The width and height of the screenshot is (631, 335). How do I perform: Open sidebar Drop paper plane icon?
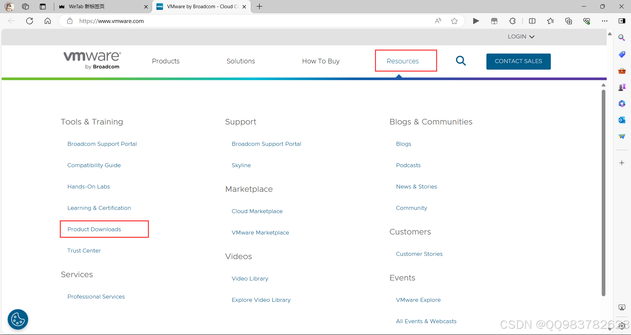tap(622, 136)
